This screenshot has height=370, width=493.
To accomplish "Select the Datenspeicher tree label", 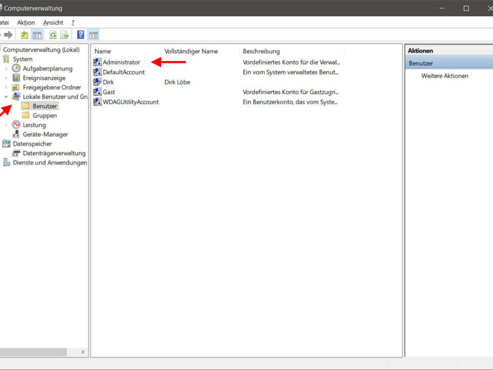I will [x=32, y=144].
